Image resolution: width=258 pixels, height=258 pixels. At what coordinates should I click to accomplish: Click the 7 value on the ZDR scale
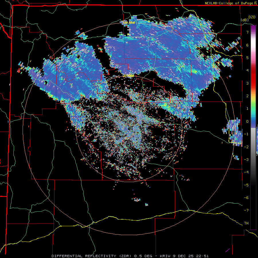click(247, 32)
